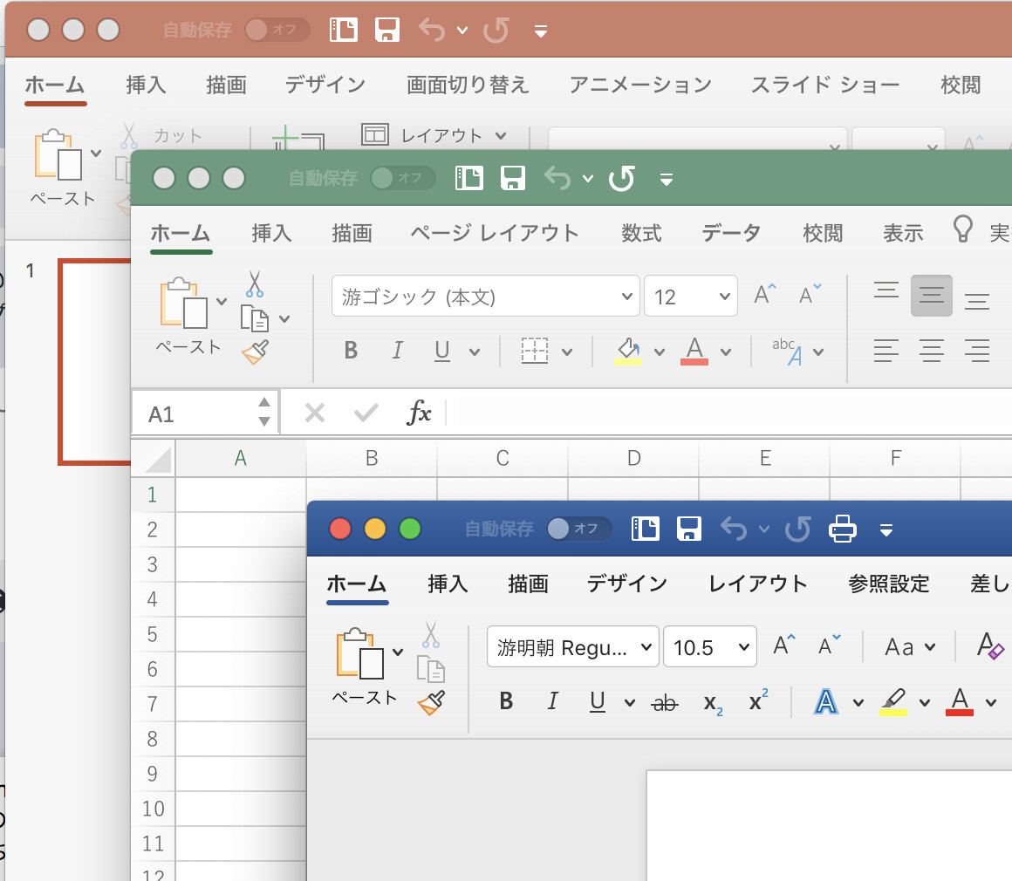Screen dimensions: 1012x881
Task: Switch to the 数式 tab in Excel
Action: pos(641,233)
